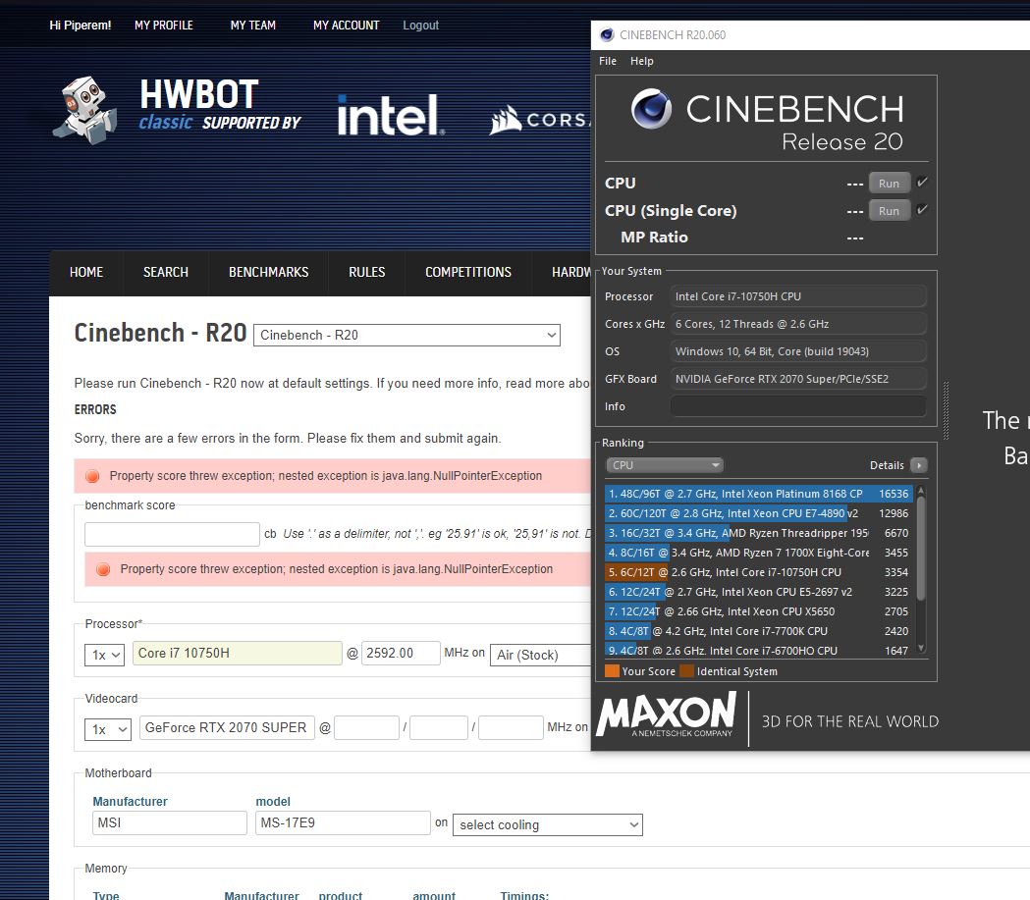Image resolution: width=1030 pixels, height=900 pixels.
Task: Click the third videocard MHz clock field
Action: 511,728
